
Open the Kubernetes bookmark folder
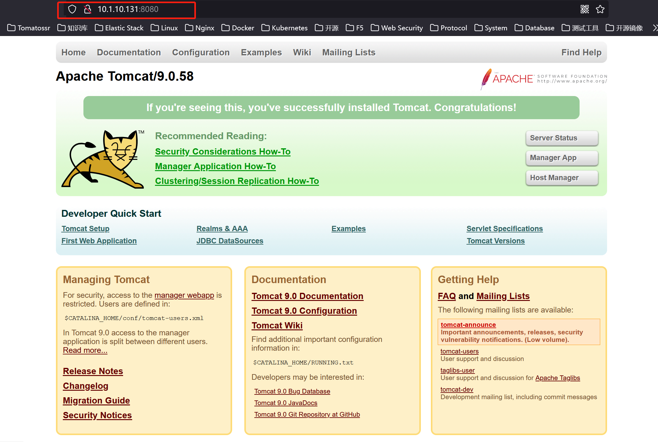click(284, 28)
